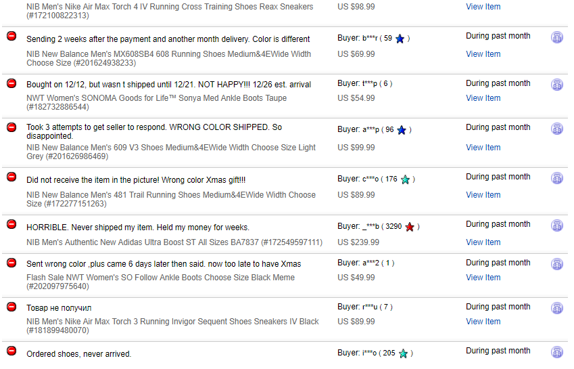Image resolution: width=574 pixels, height=369 pixels.
Task: Open View Item for SONOMA Sonya Ankle Boots
Action: pos(483,98)
